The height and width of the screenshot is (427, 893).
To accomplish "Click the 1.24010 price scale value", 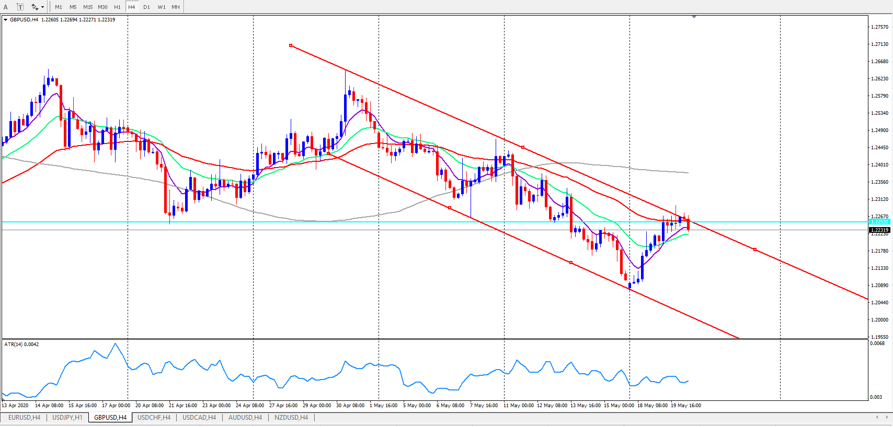I will (x=879, y=165).
